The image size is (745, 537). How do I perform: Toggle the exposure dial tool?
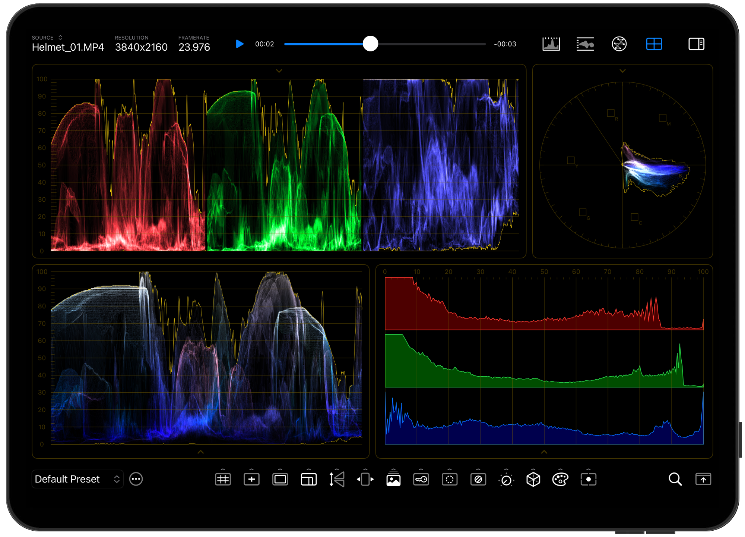[x=506, y=480]
